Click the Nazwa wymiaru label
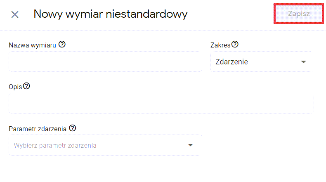Image resolution: width=326 pixels, height=182 pixels. [32, 45]
